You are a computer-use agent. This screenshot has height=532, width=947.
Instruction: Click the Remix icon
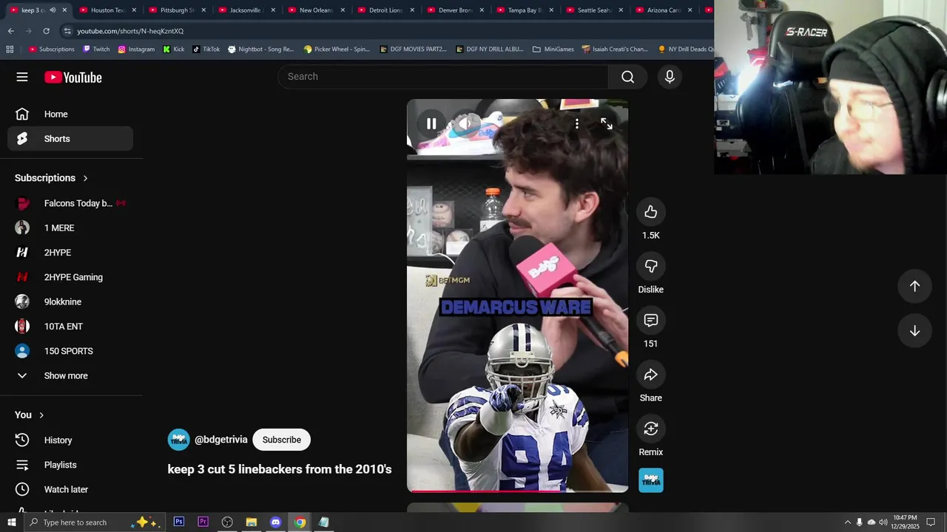pos(651,429)
